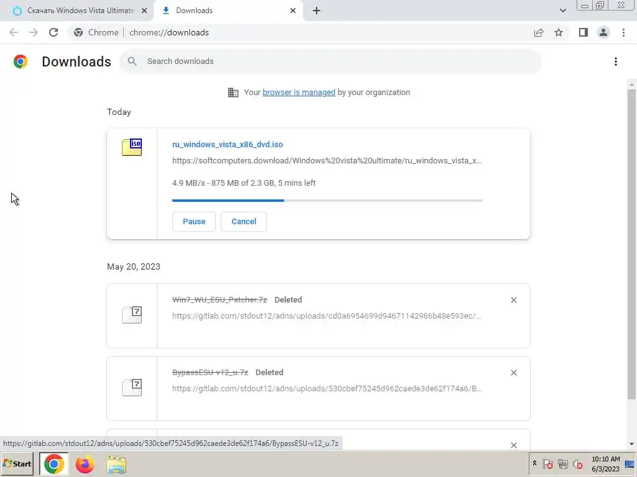Pause the ISO download
637x477 pixels.
pyautogui.click(x=194, y=222)
